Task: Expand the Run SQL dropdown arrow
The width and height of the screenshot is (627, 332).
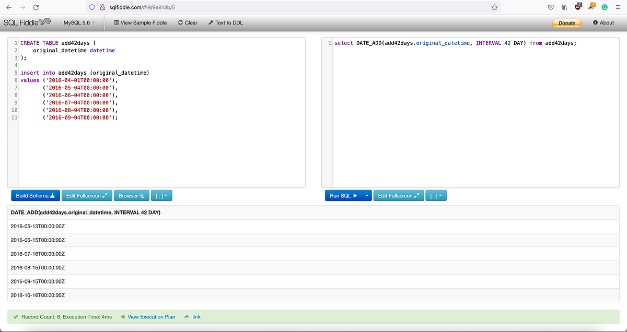Action: pyautogui.click(x=367, y=195)
